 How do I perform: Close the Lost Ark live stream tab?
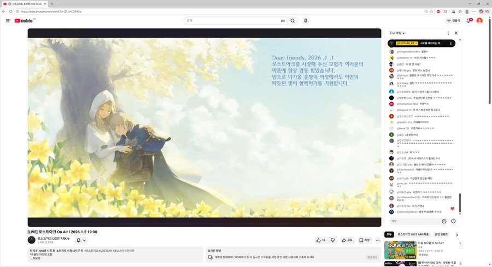45,4
